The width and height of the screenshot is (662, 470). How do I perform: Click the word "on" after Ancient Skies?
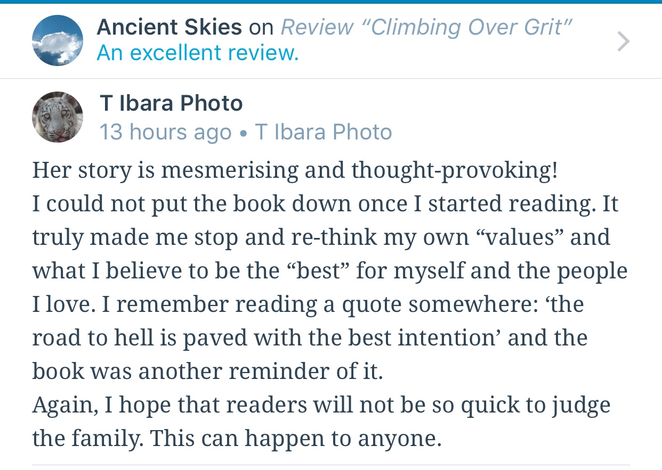pos(261,28)
